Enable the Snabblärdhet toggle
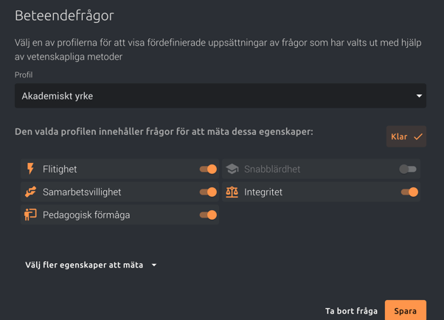The width and height of the screenshot is (444, 320). (x=408, y=169)
